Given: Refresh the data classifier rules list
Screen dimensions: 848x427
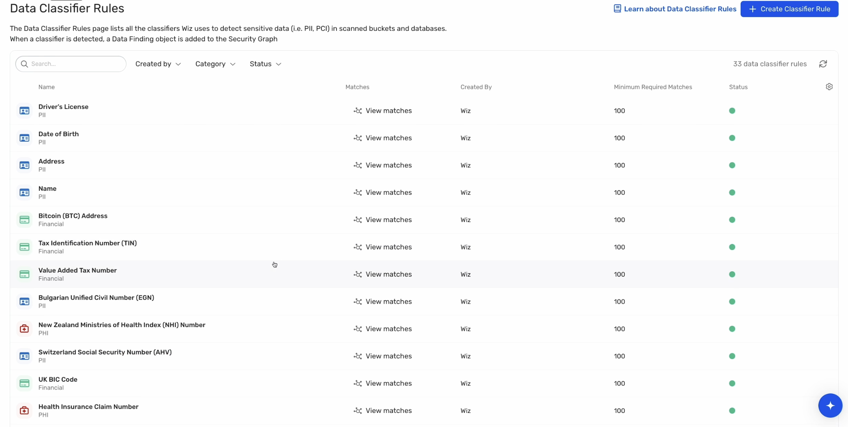Looking at the screenshot, I should [x=823, y=64].
